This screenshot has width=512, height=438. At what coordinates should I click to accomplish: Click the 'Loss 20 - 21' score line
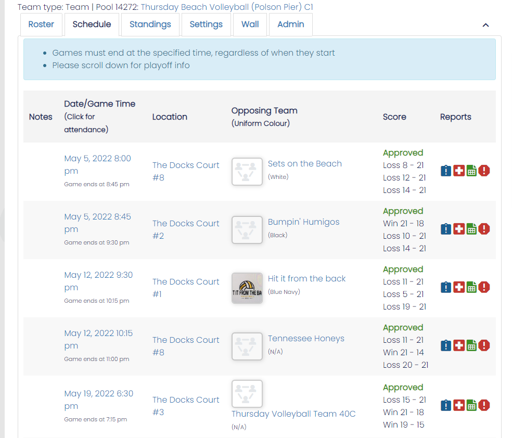tap(405, 365)
